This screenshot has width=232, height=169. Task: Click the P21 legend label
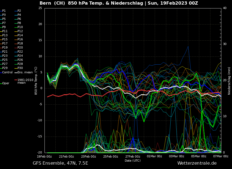pos(5,52)
